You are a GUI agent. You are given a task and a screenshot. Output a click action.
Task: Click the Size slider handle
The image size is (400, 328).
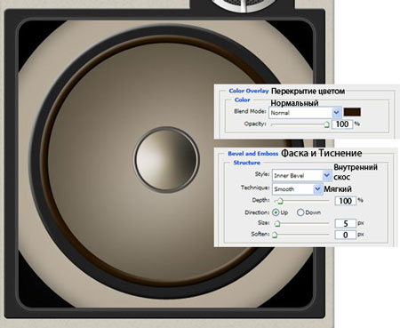point(276,223)
